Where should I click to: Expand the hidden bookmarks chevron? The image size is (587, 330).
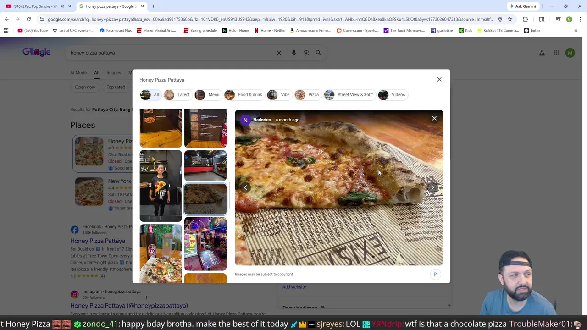point(576,31)
